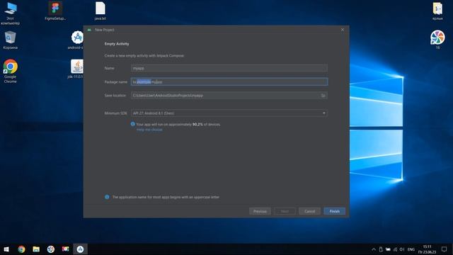Select the Recycle Bin desktop icon
The height and width of the screenshot is (255, 453).
coord(11,40)
